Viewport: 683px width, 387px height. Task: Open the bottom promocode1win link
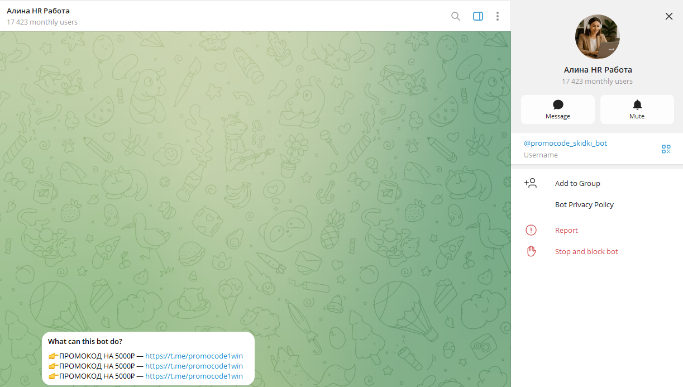pos(194,376)
